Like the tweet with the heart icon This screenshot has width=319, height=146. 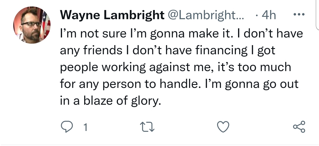(224, 127)
